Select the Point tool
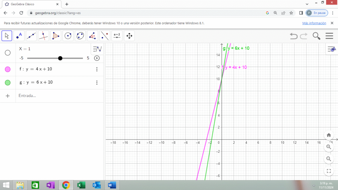Screen dimensions: 338x190 pos(19,36)
